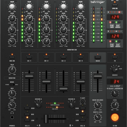The width and height of the screenshot is (127, 127).
Task: Click the TEMPO DIFFERENCE LED row
Action: click(x=55, y=103)
